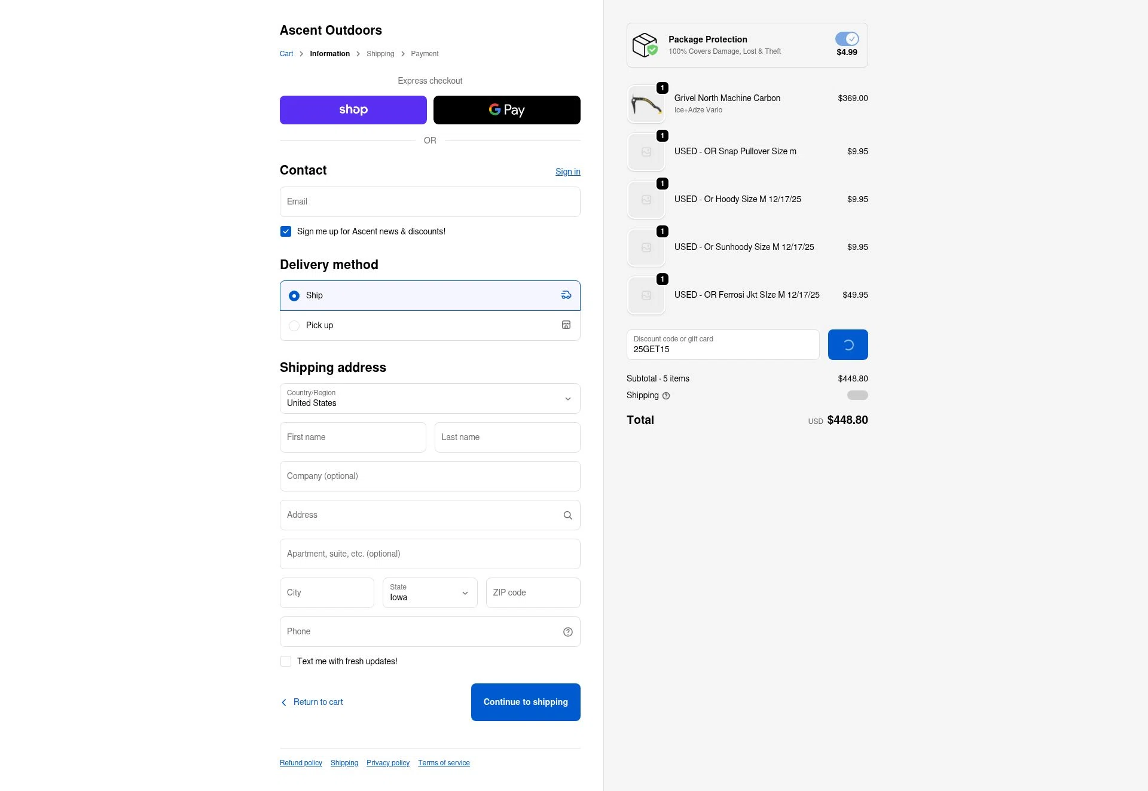Open the Sign in link

click(x=567, y=172)
